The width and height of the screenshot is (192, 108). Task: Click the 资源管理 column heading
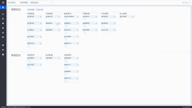[x=67, y=55]
